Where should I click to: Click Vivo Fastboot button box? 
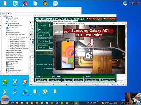point(51,41)
